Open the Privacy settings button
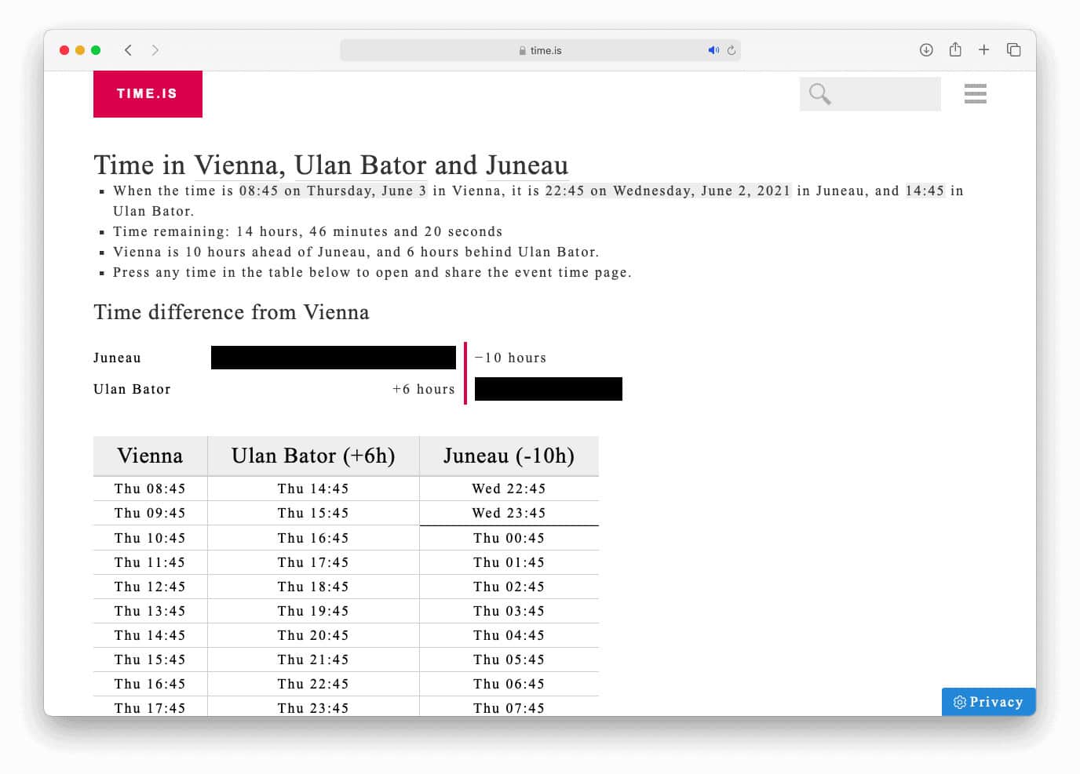 point(988,702)
